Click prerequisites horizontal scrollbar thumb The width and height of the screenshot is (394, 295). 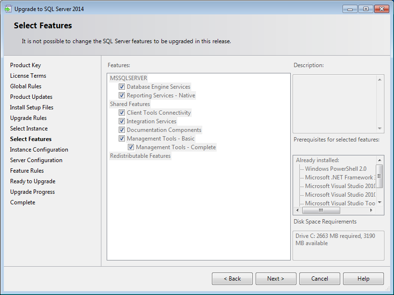coord(321,210)
